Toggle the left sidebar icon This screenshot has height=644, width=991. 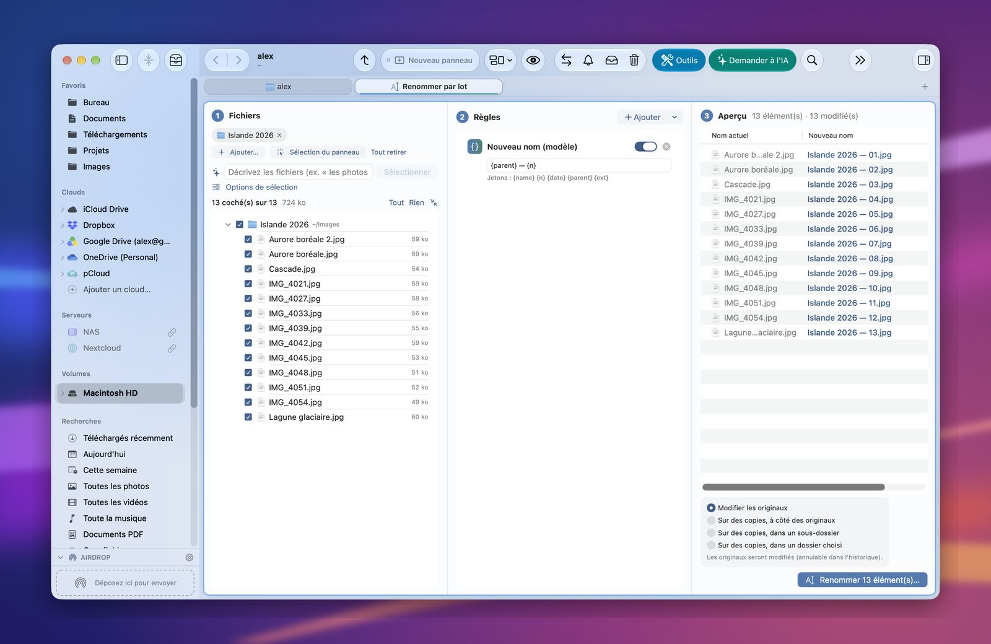[x=122, y=60]
